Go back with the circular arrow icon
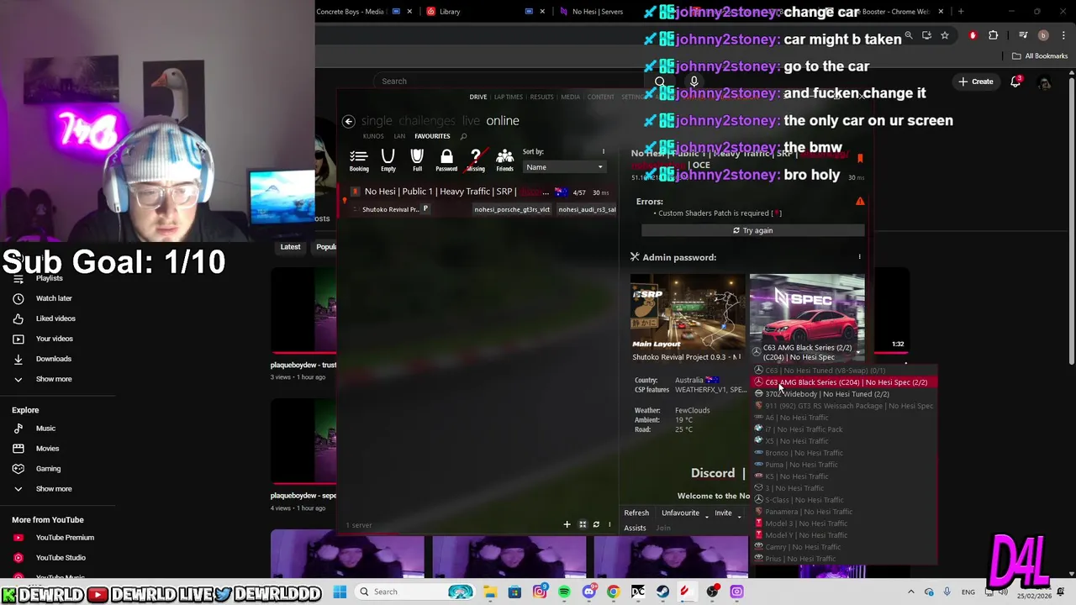Viewport: 1076px width, 605px height. pos(348,121)
